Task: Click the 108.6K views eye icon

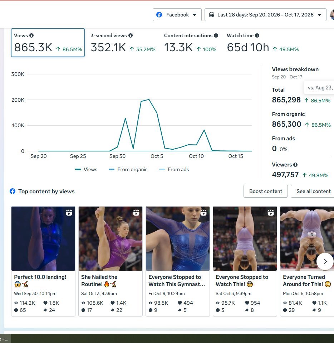Action: tap(83, 303)
